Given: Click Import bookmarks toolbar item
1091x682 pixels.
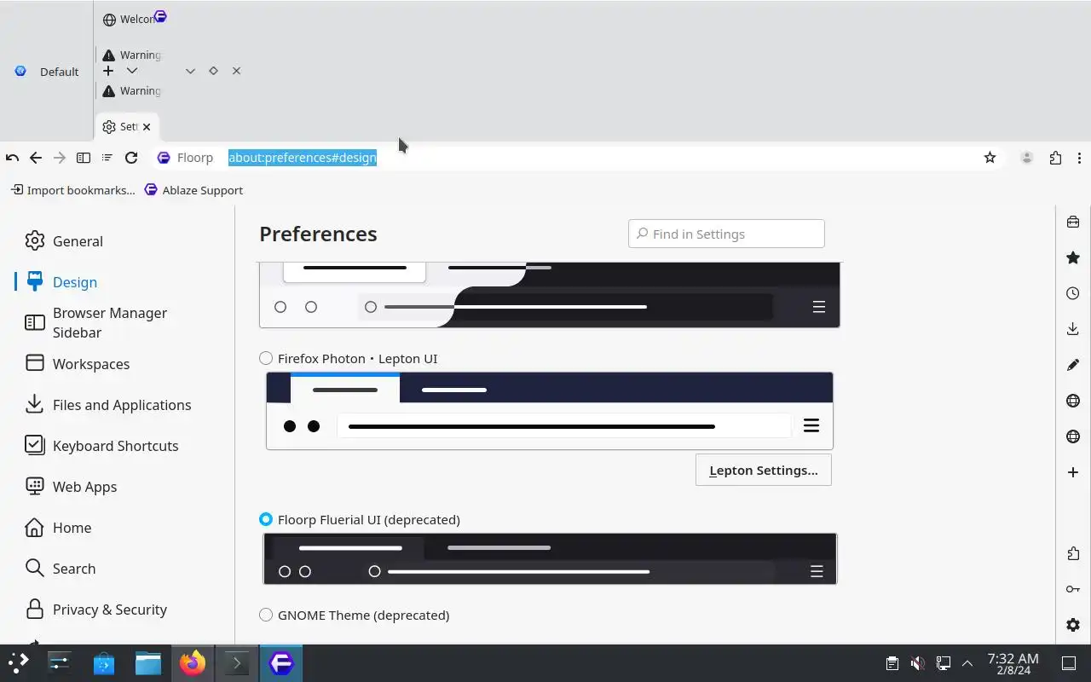Looking at the screenshot, I should click(x=72, y=190).
